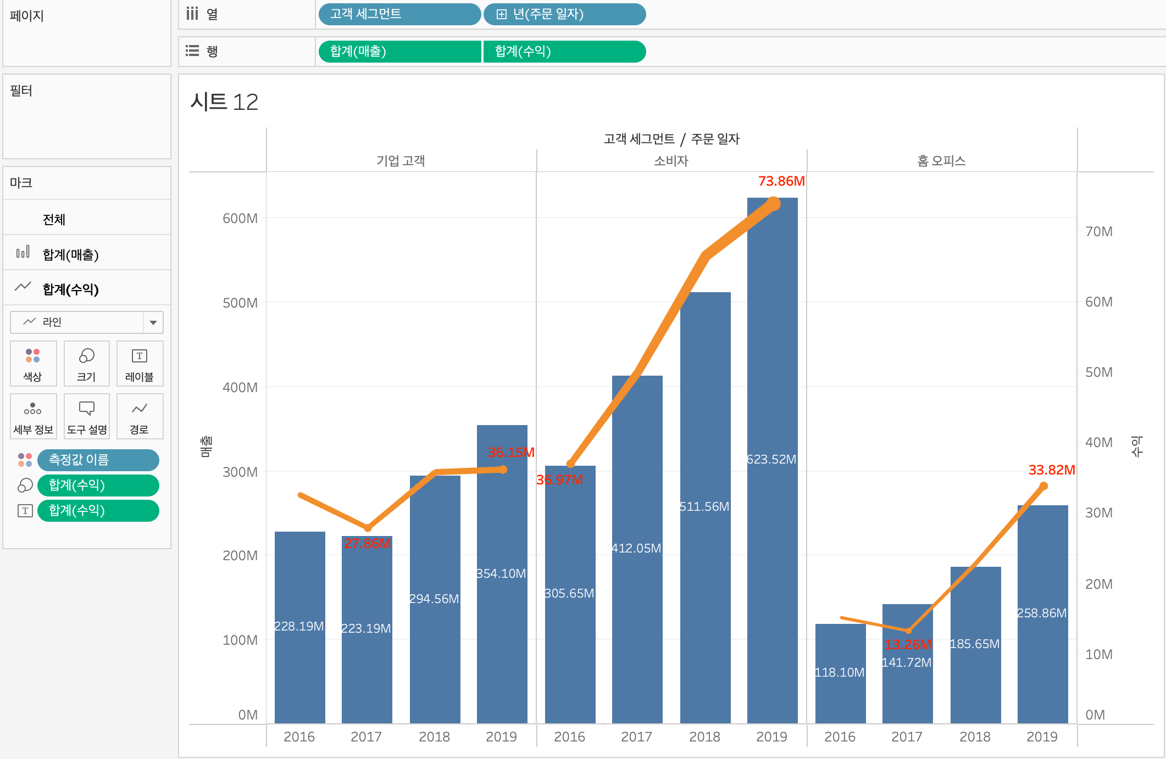Click the 고객 세그먼트 pill on columns
1166x759 pixels.
pyautogui.click(x=399, y=14)
